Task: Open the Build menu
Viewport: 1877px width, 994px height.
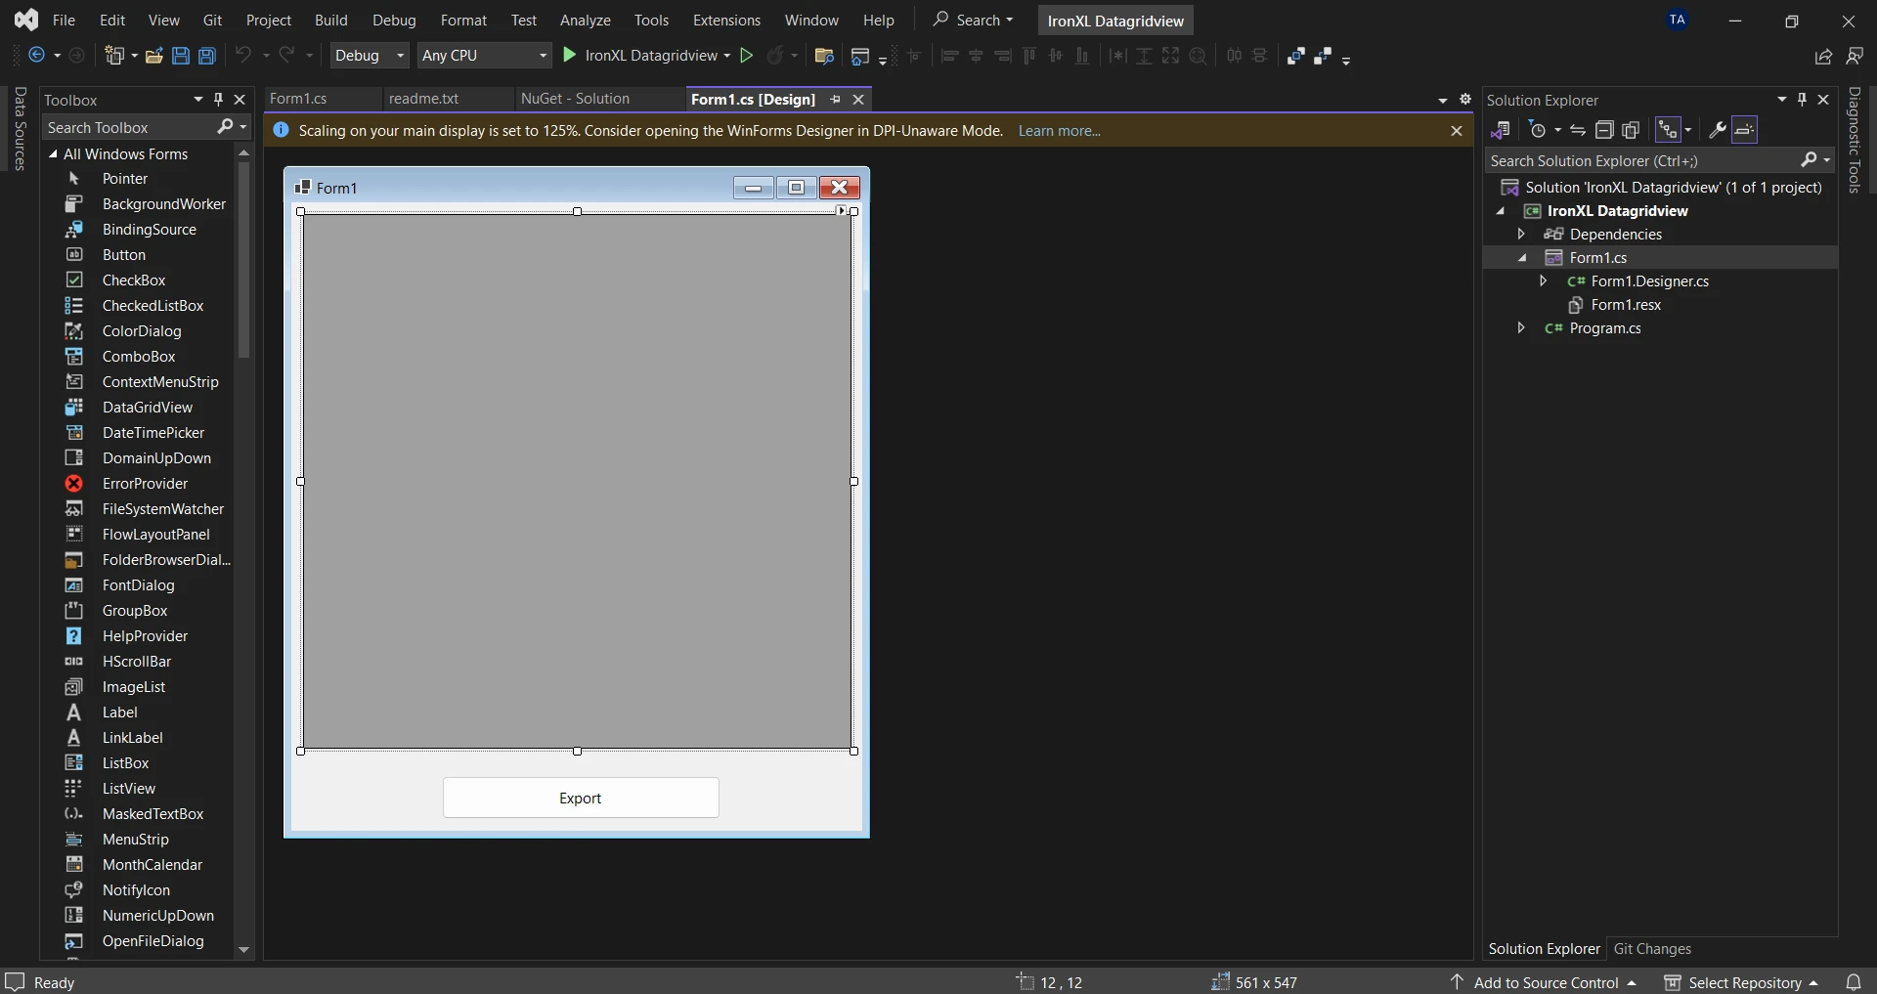Action: 330,21
